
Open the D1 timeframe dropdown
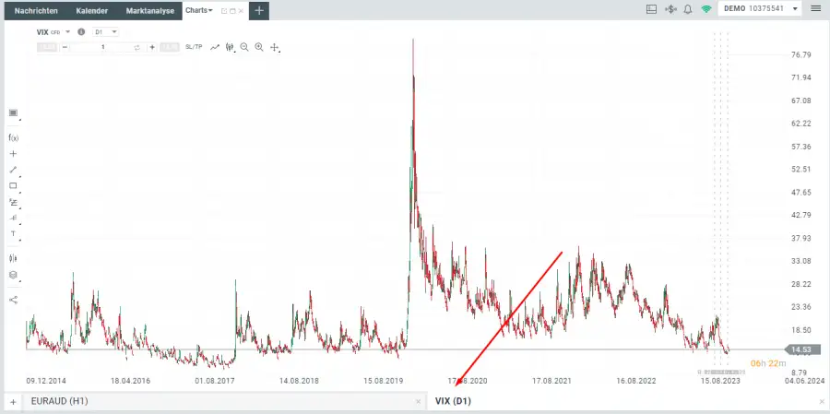[105, 31]
